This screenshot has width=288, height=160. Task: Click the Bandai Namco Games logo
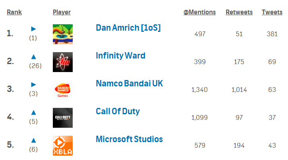63,90
